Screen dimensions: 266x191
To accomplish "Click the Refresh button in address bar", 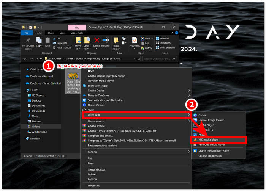I will [x=139, y=59].
